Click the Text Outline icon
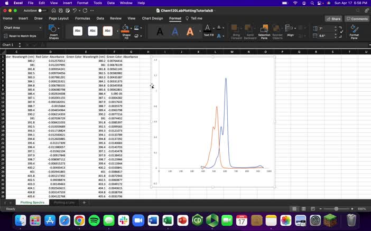Viewport: 371px width, 231px height. point(219,27)
